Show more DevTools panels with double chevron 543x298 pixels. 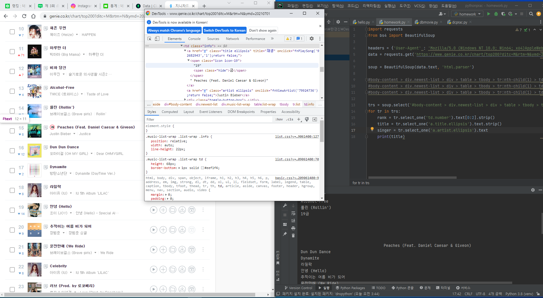[272, 39]
